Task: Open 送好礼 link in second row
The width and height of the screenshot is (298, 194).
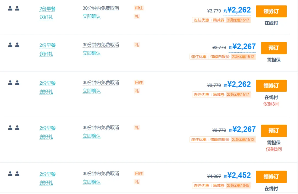Action: coord(46,54)
